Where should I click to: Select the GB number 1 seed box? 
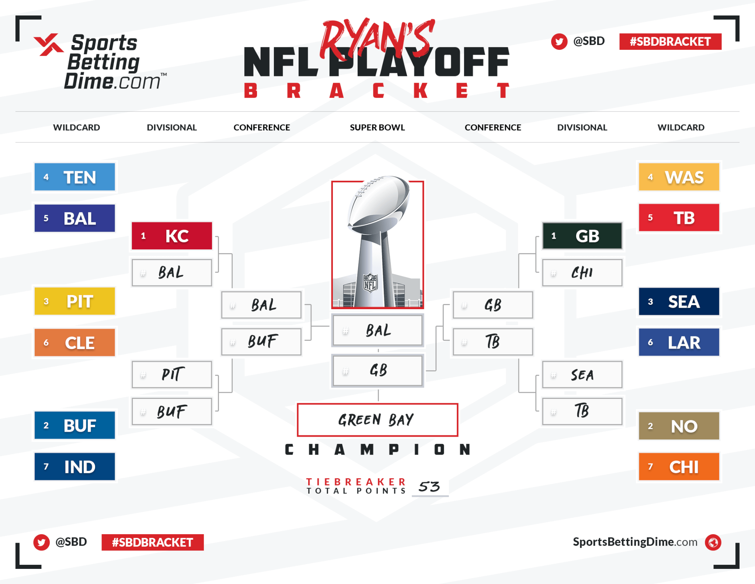[x=582, y=236]
